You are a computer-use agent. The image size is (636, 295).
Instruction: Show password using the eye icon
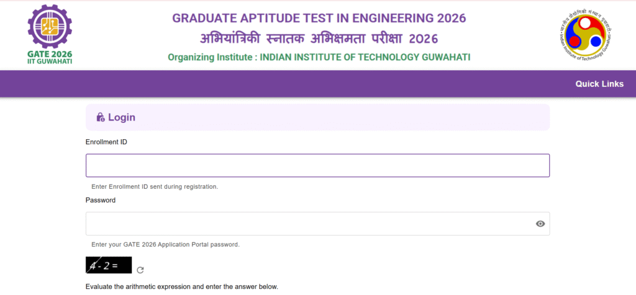point(540,224)
